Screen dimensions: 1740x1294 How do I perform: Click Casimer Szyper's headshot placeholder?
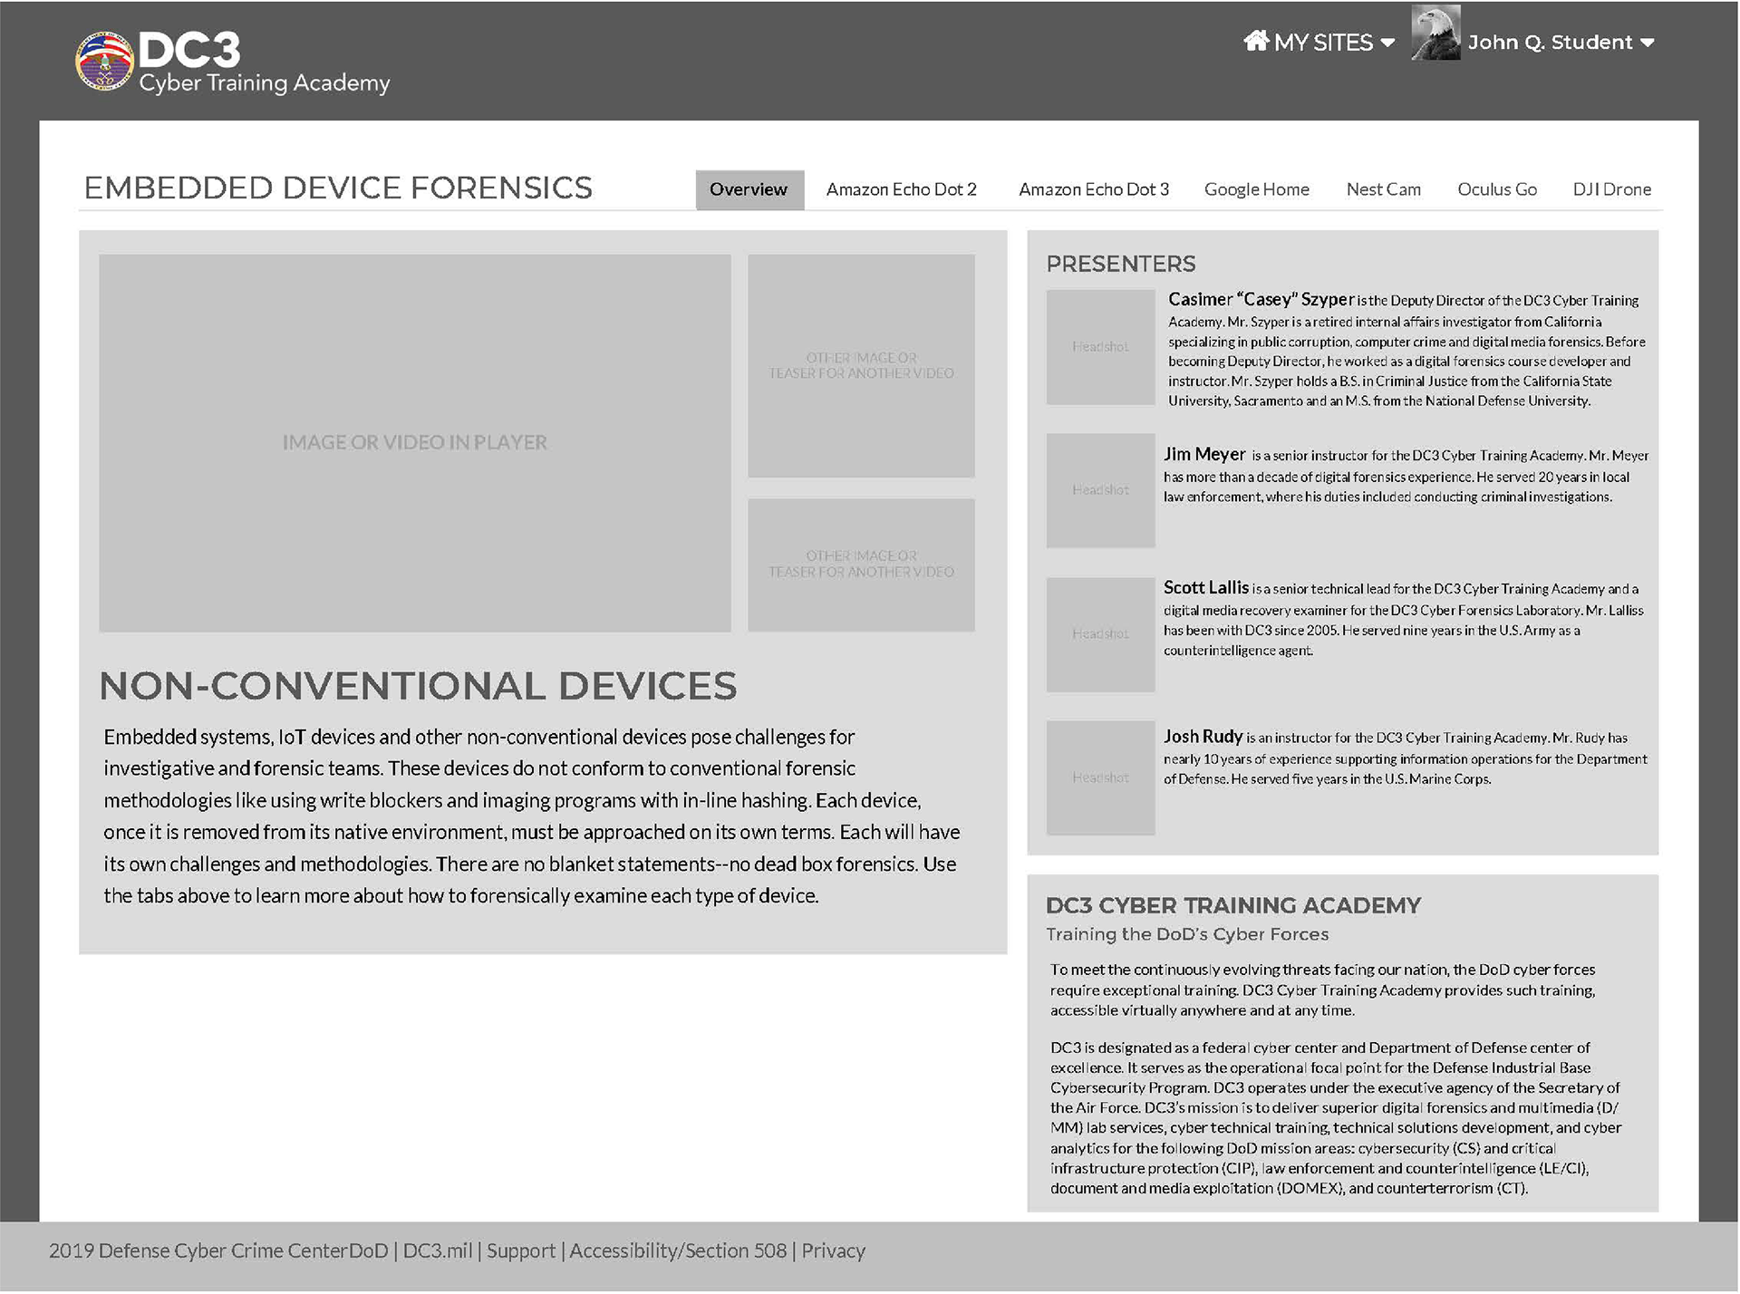pos(1100,347)
